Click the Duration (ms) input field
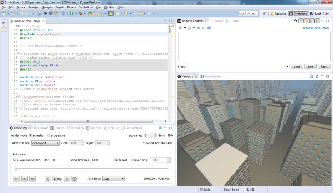Screen dimensions: 333x193 pos(159,160)
